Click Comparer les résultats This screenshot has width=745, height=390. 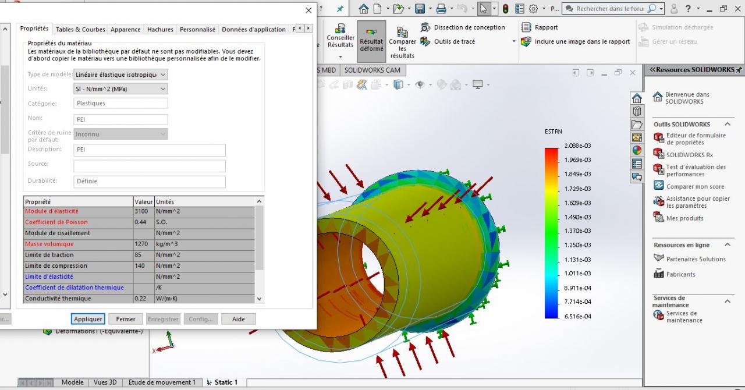pos(402,42)
